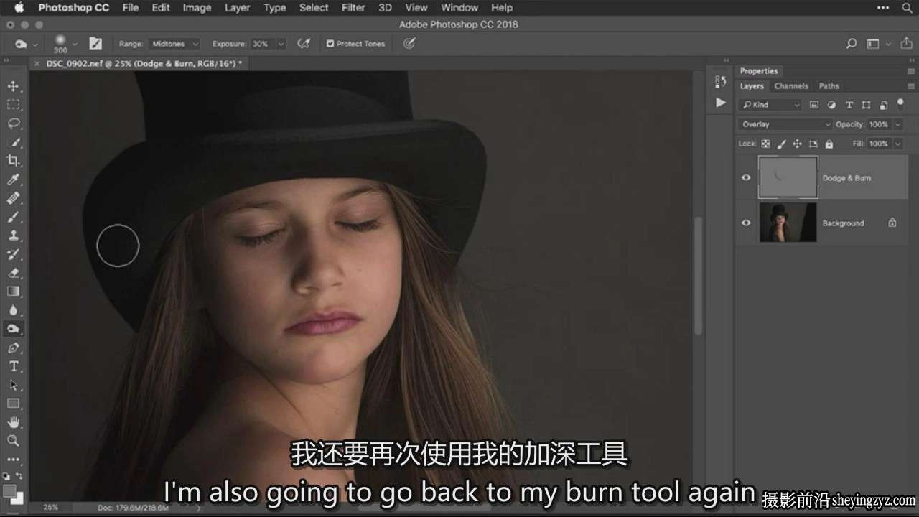The height and width of the screenshot is (517, 919).
Task: Click the foreground color swatch
Action: [9, 490]
